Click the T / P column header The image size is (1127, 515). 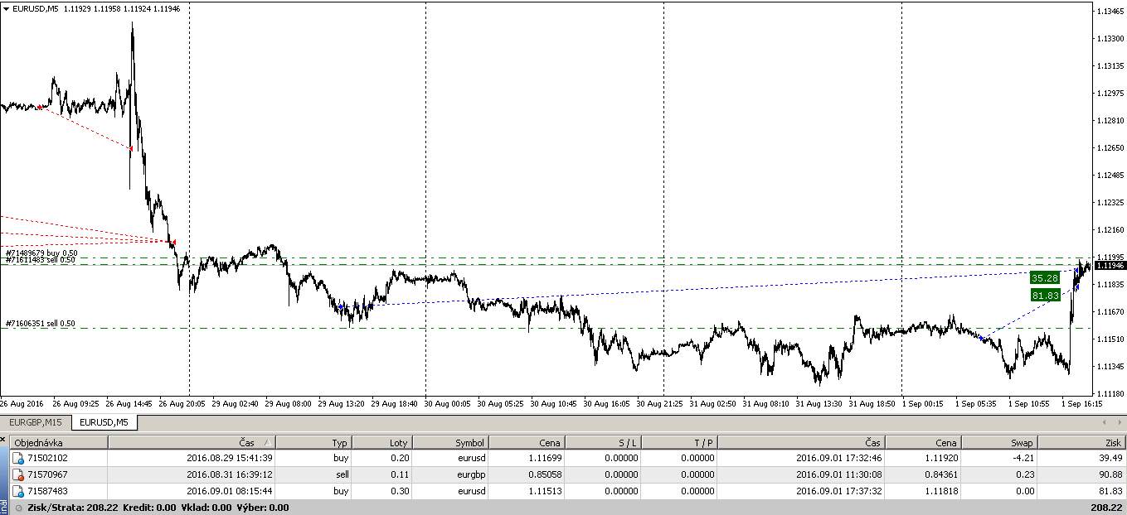(679, 443)
